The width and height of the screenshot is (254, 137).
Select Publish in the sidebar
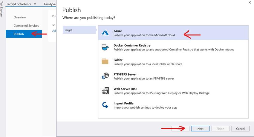tap(24, 34)
